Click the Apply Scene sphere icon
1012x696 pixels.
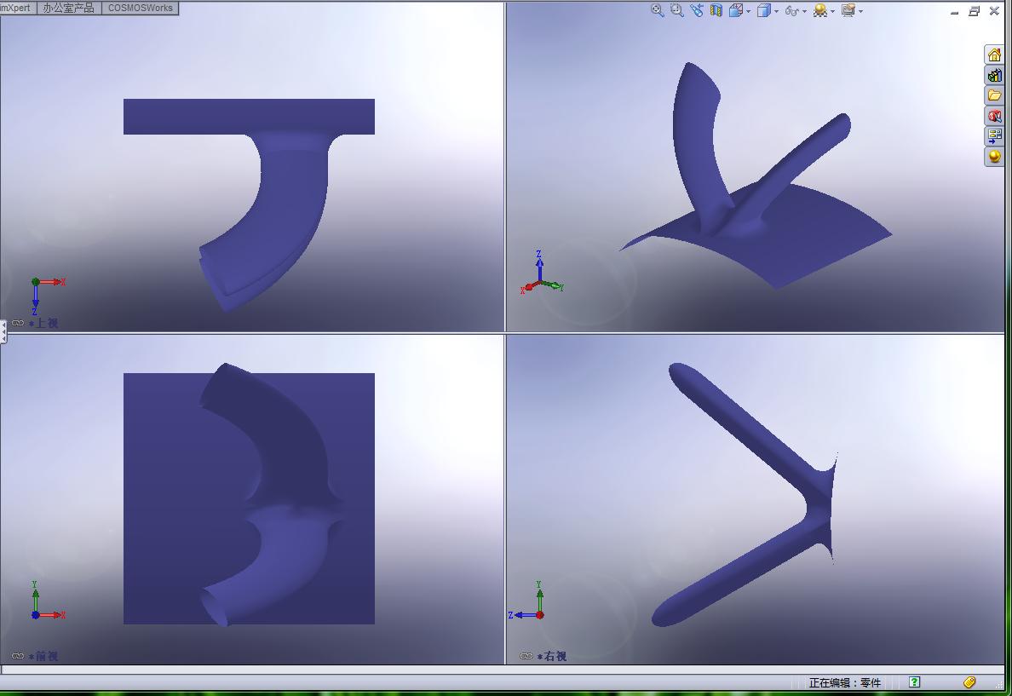(820, 10)
